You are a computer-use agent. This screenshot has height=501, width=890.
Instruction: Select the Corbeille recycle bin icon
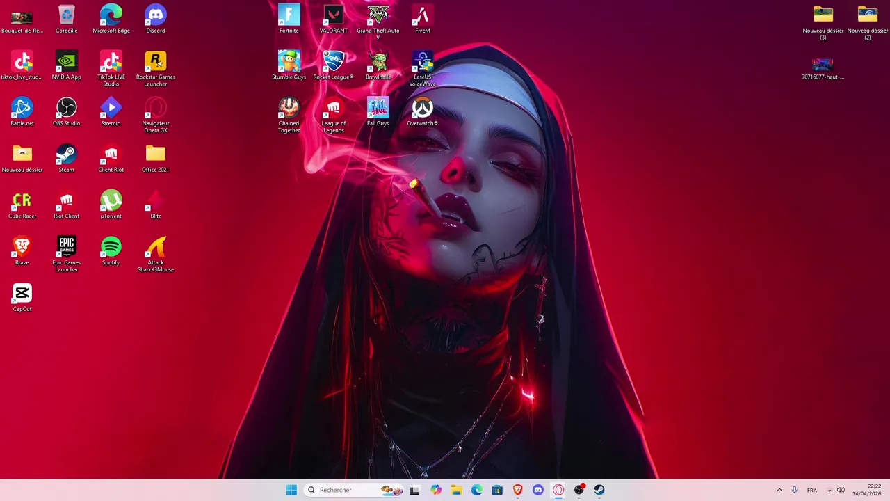tap(66, 19)
